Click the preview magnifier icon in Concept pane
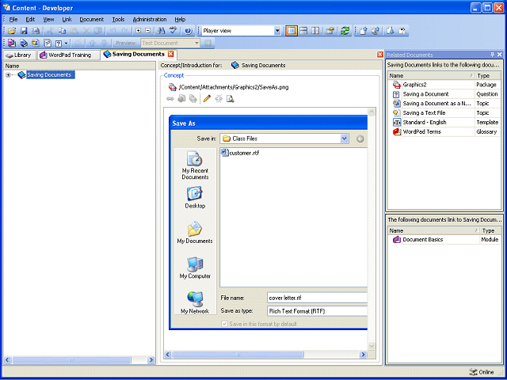The height and width of the screenshot is (380, 507). coord(231,98)
